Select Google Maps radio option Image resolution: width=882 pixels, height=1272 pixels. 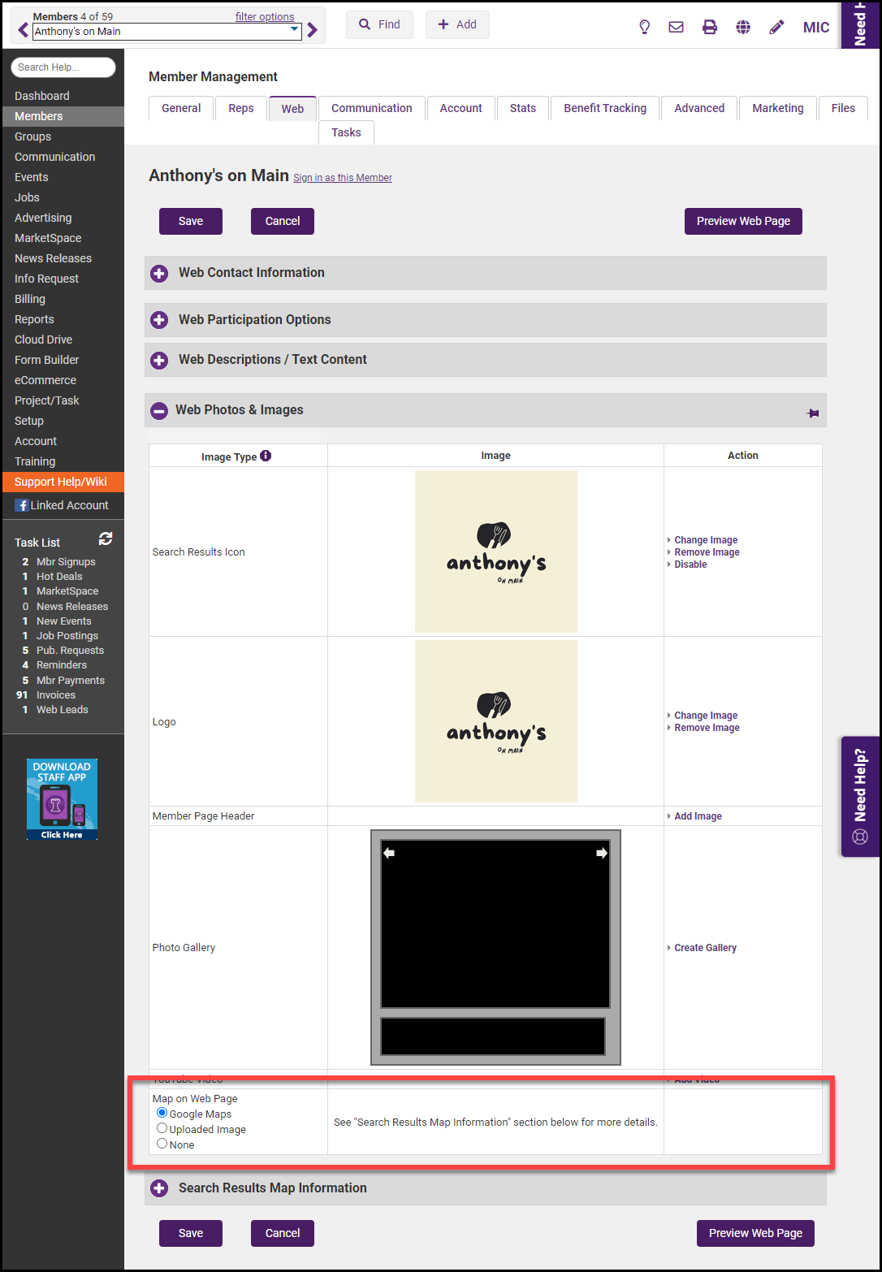(x=162, y=1113)
